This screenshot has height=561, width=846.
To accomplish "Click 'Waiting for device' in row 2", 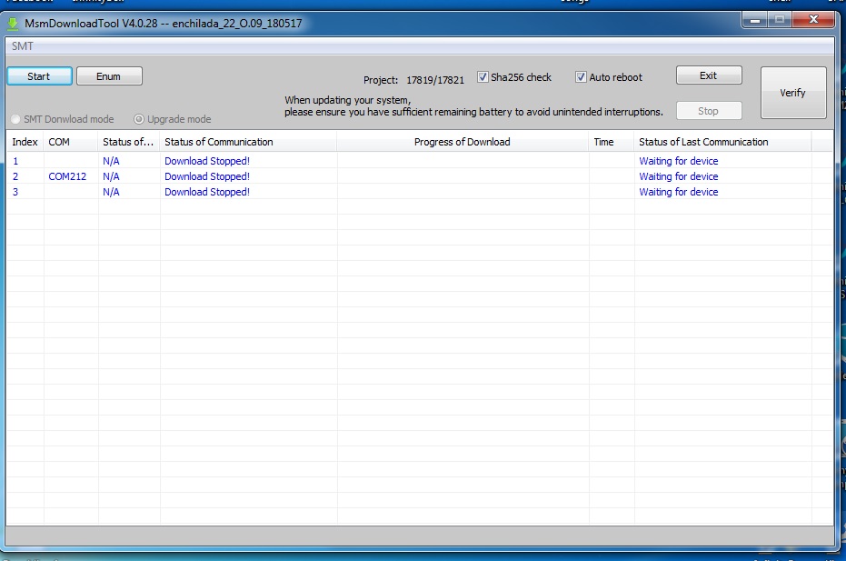I will click(679, 176).
